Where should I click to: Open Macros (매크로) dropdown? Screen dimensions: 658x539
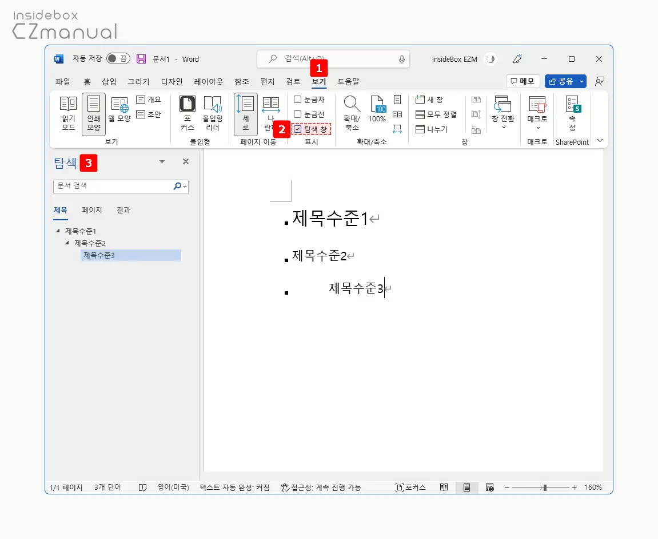point(537,113)
